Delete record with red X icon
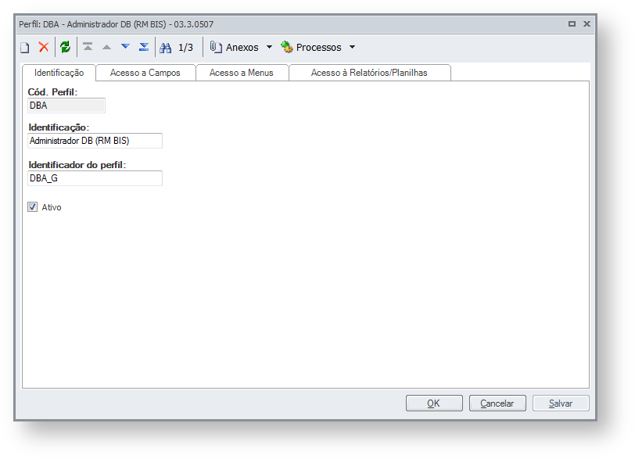Image resolution: width=635 pixels, height=459 pixels. (x=44, y=48)
